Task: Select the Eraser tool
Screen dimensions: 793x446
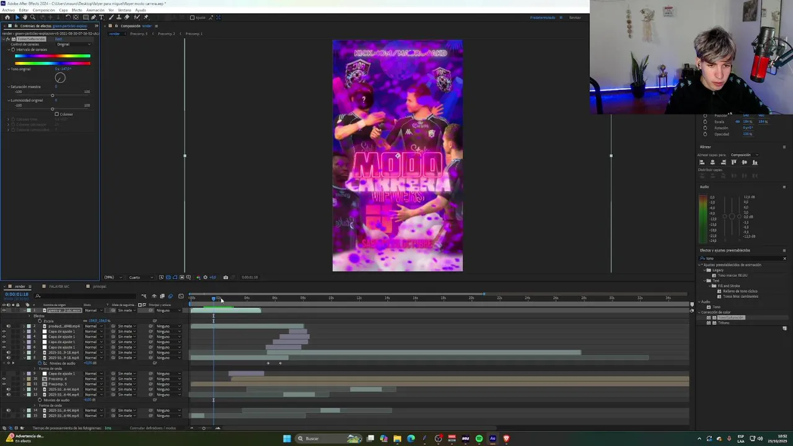Action: (x=127, y=17)
